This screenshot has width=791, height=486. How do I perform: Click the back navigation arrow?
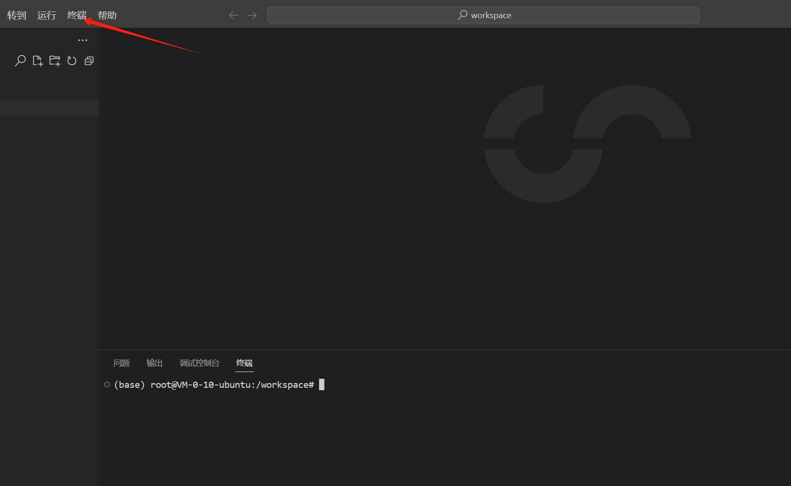233,15
